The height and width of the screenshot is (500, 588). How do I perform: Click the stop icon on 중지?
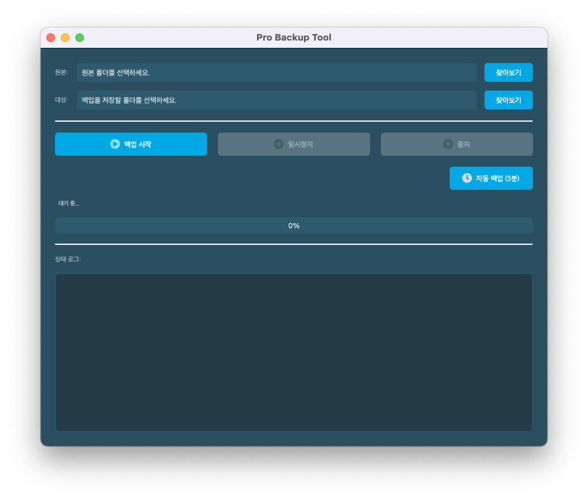(448, 144)
